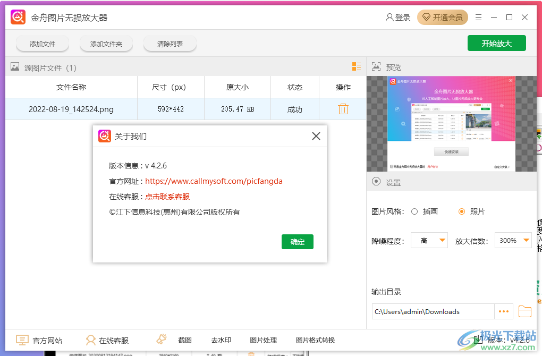Open the online support (在线客服) link in the bottom bar
The width and height of the screenshot is (542, 356).
coord(114,341)
